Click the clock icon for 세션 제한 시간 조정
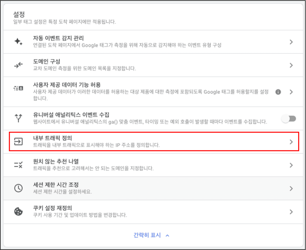Viewport: 306px width, 250px height. click(x=18, y=188)
